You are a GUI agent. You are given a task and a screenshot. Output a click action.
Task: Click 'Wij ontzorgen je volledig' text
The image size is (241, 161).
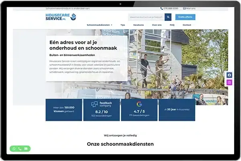coord(120,135)
